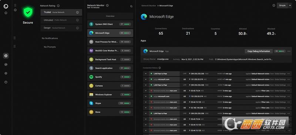The height and width of the screenshot is (135, 296).
Task: Click the Microsoft Edge connection count bar
Action: pyautogui.click(x=125, y=33)
